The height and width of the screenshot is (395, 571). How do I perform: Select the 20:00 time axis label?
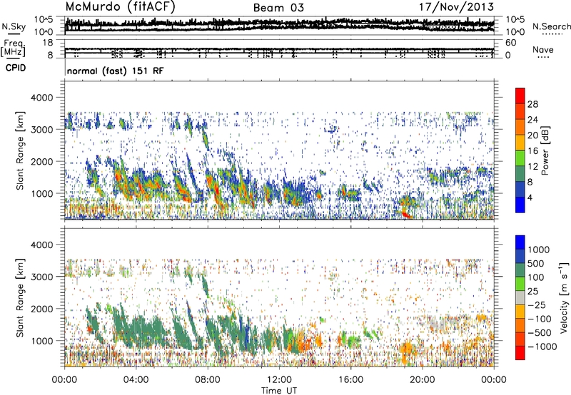tap(422, 380)
